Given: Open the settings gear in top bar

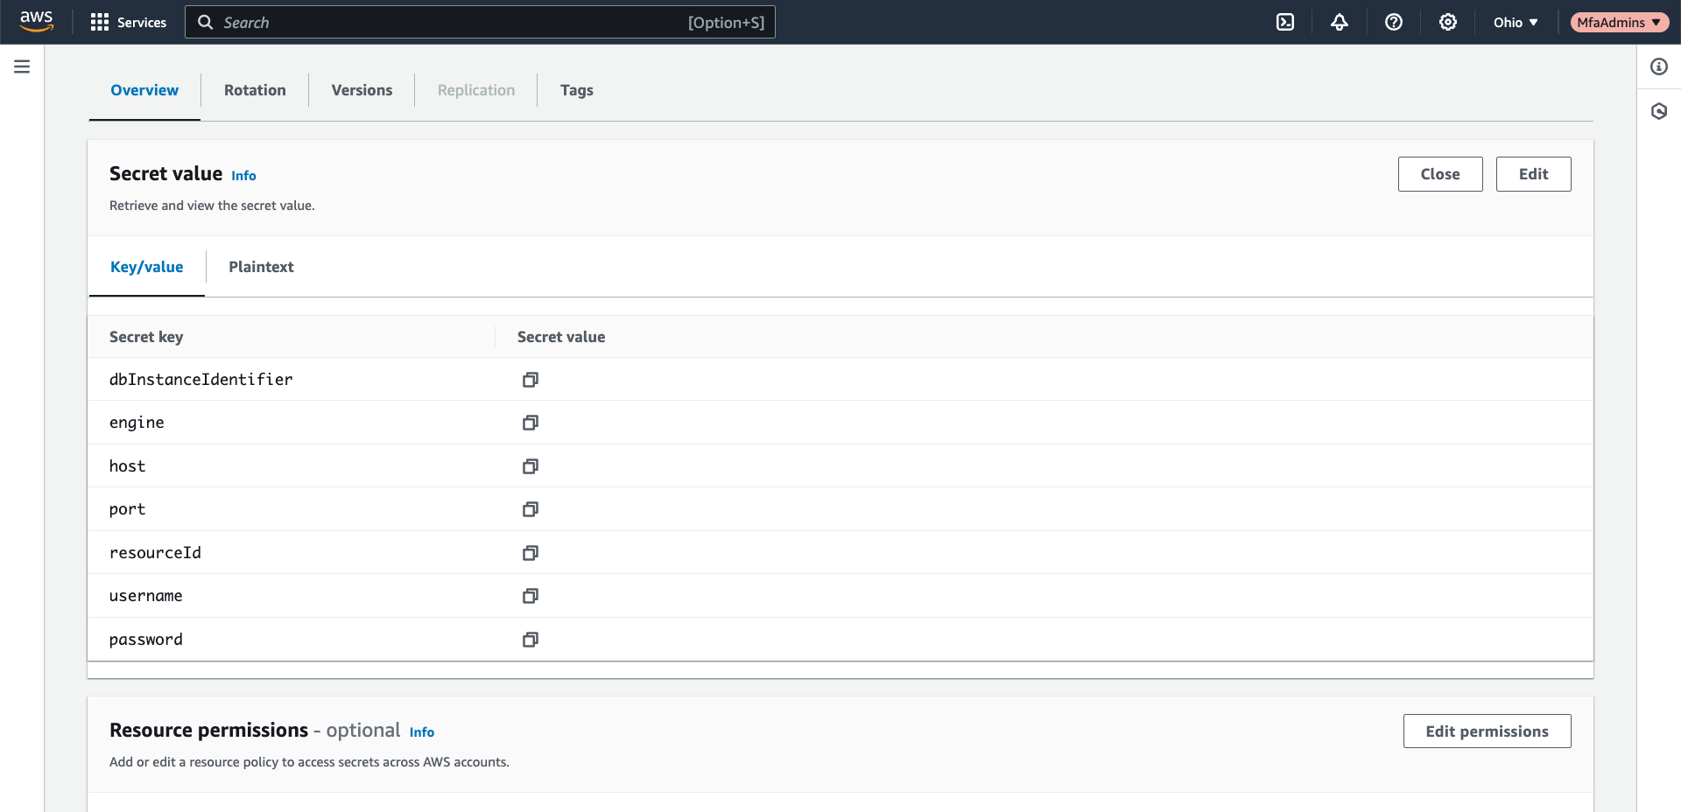Looking at the screenshot, I should [1448, 22].
